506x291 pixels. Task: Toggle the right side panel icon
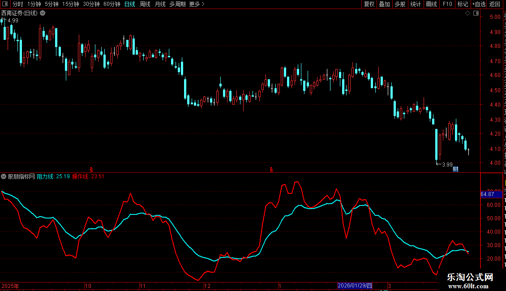(476, 13)
